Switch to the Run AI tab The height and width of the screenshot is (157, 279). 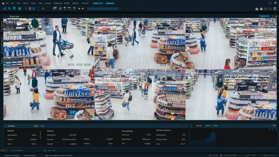(x=208, y=125)
